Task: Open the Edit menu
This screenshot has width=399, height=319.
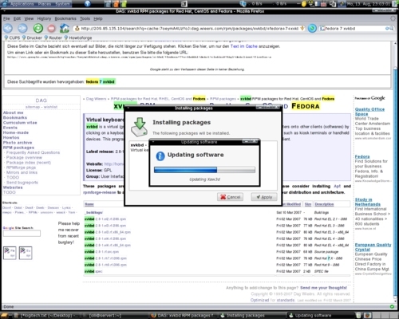Action: (17, 18)
